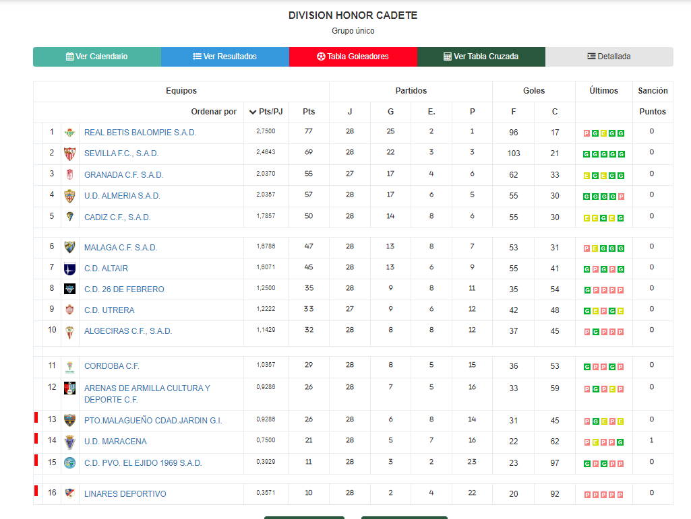Open SEVILLA F.C., S.A.D. team link
Viewport: 691px width, 519px height.
(121, 153)
